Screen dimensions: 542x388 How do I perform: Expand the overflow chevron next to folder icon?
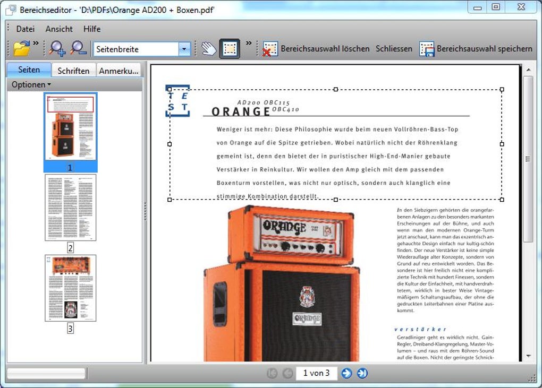click(36, 43)
